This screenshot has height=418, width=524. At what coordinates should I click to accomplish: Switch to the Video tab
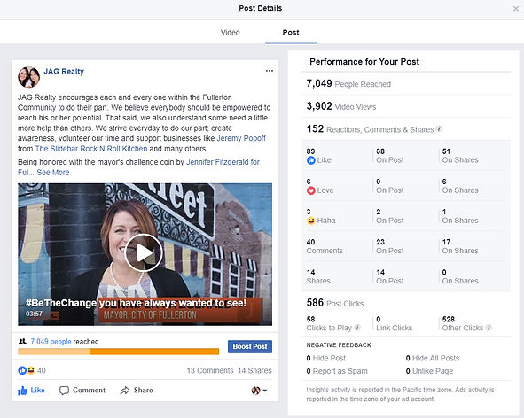click(x=230, y=33)
